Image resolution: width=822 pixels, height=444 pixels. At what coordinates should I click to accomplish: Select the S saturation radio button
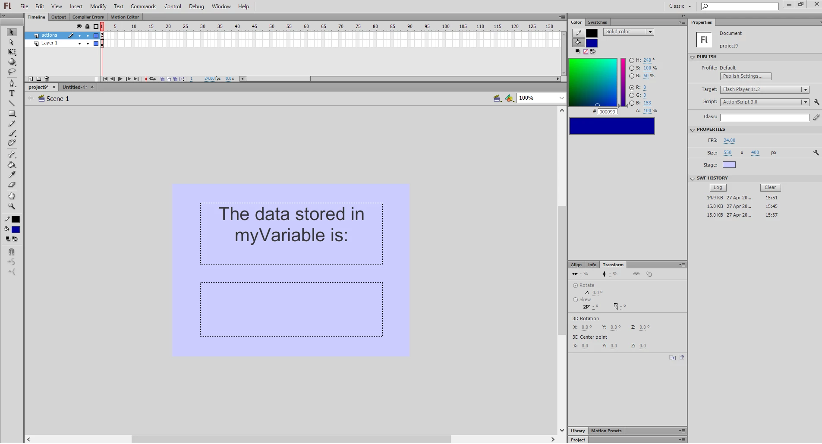632,68
